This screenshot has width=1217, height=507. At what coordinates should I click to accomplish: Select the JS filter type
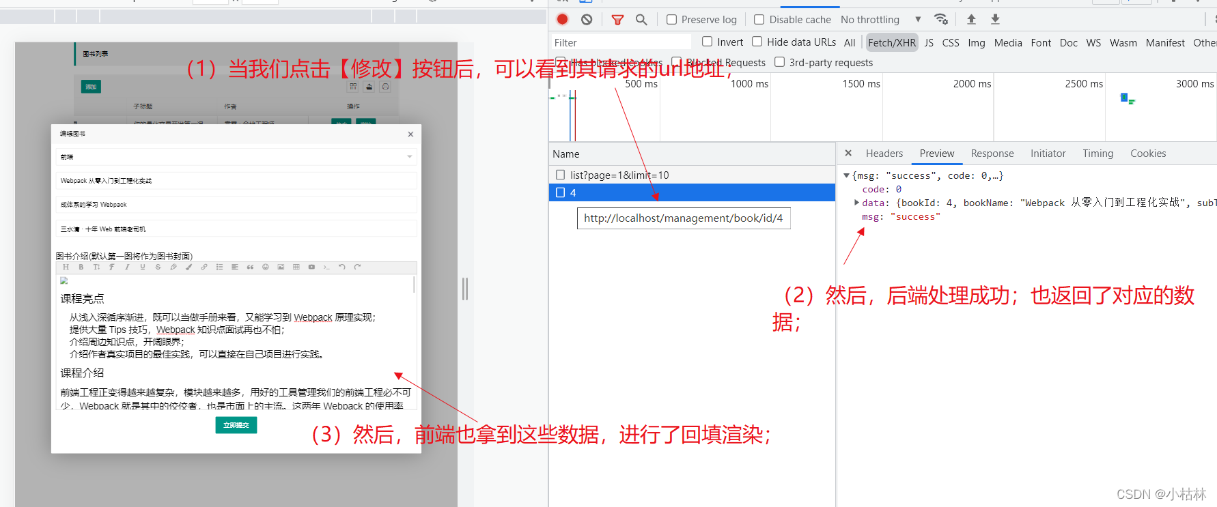[x=929, y=42]
